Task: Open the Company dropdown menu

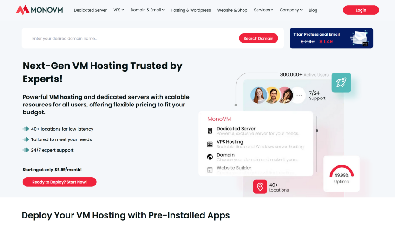Action: [x=291, y=10]
